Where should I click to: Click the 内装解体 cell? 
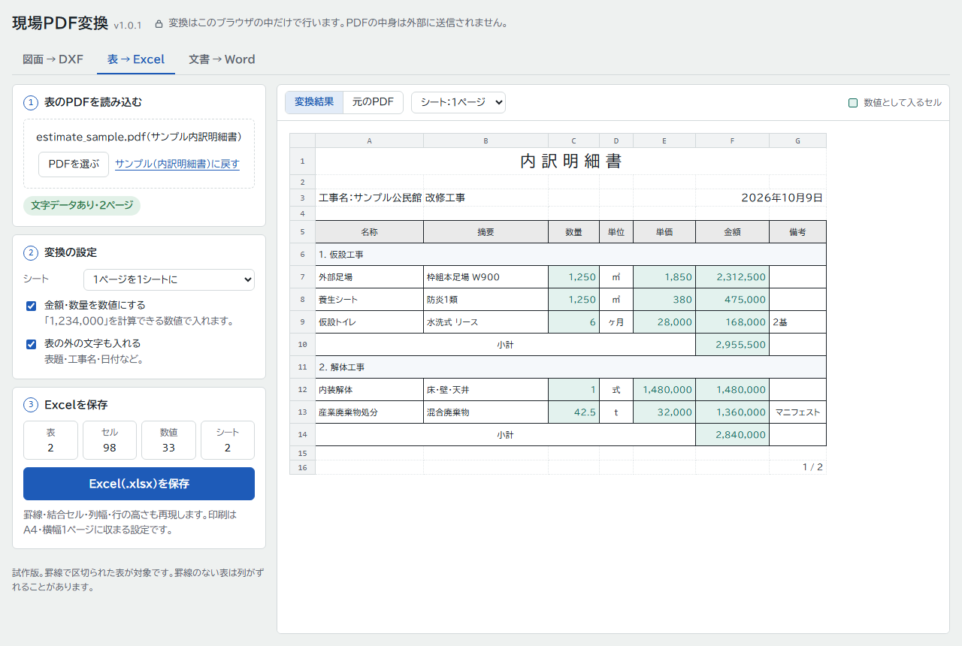point(369,390)
